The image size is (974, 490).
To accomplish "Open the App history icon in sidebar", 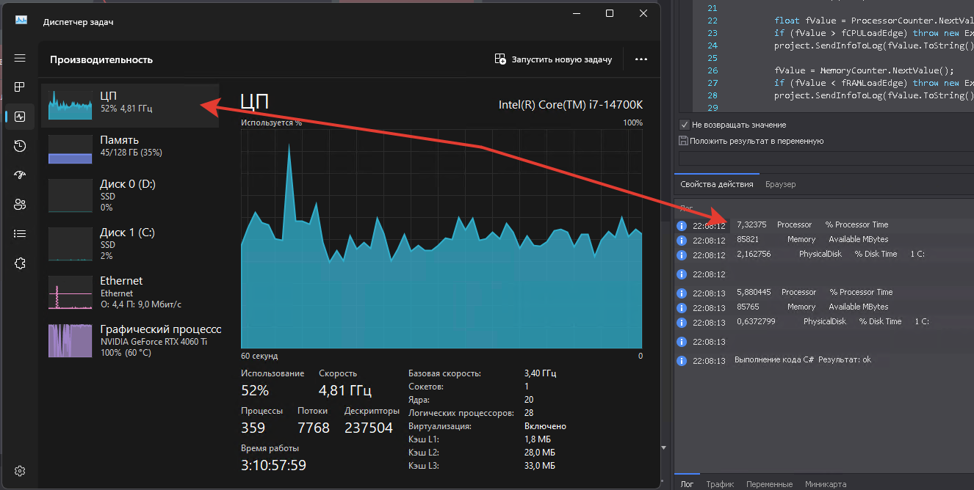I will click(x=20, y=146).
